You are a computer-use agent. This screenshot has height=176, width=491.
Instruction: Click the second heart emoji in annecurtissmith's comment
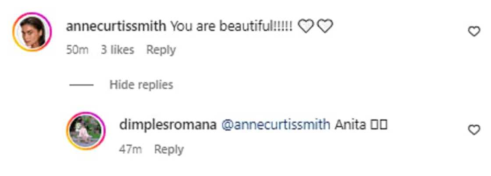(x=325, y=27)
